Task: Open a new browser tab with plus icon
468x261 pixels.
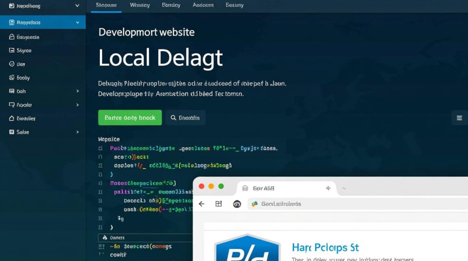Action: click(328, 188)
